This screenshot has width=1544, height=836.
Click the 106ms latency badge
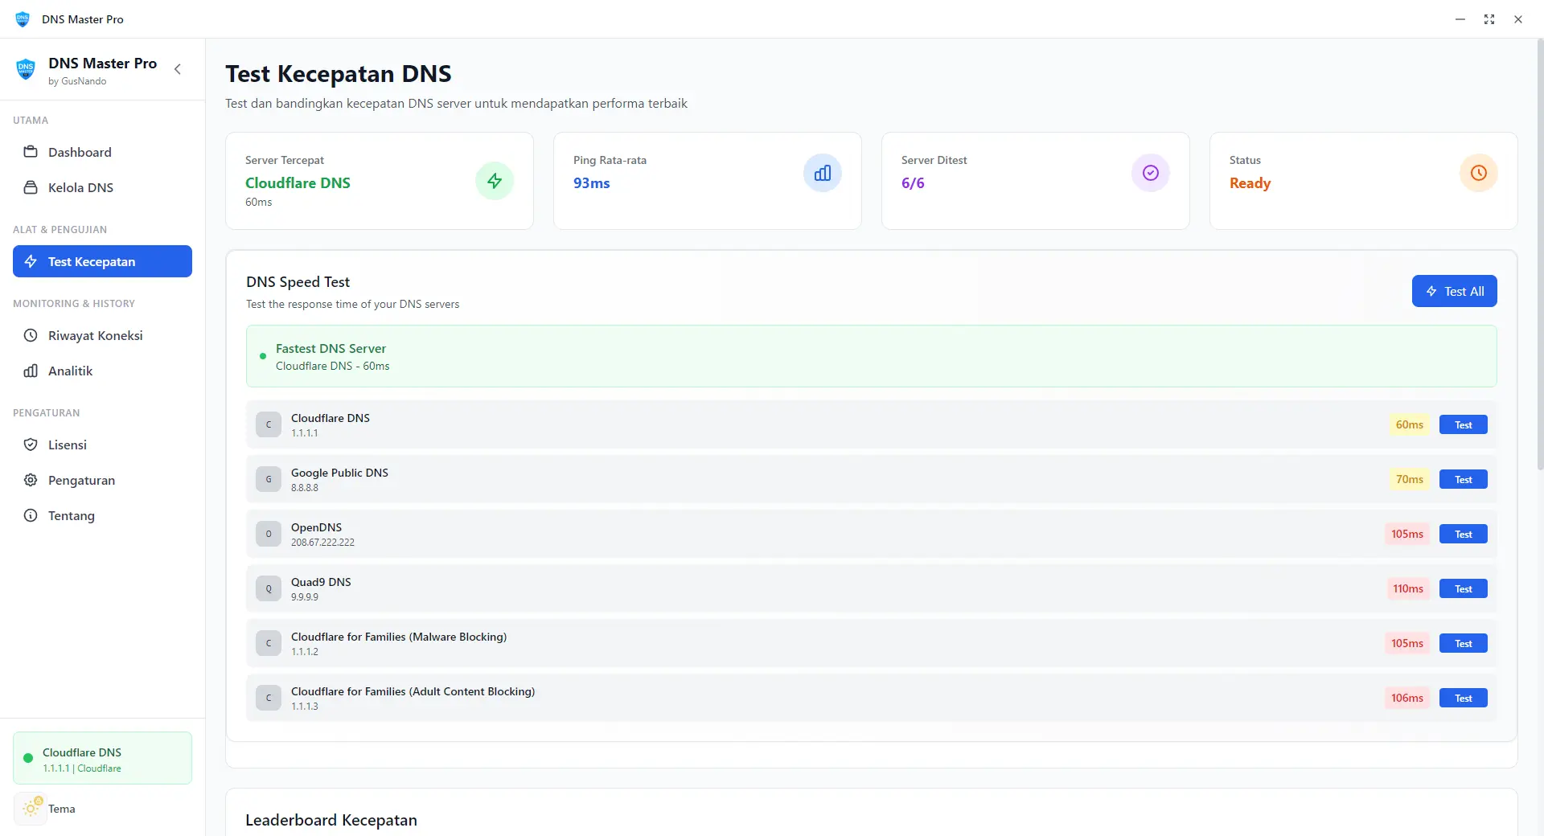point(1407,698)
